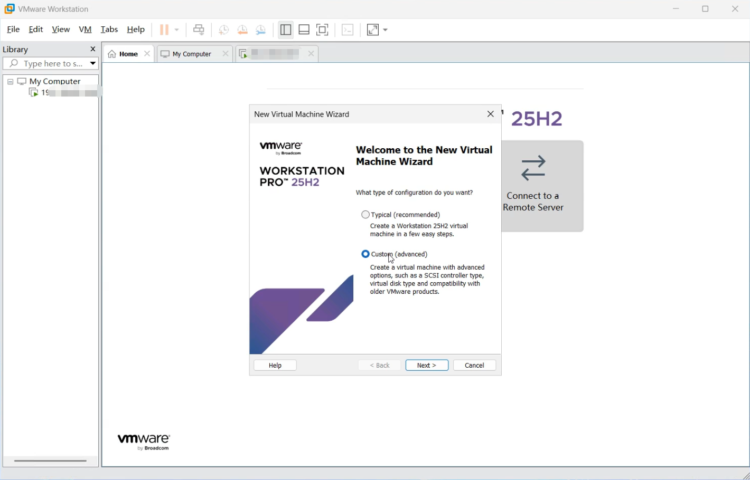Viewport: 750px width, 480px height.
Task: Open the stretch display dropdown arrow
Action: coord(386,30)
